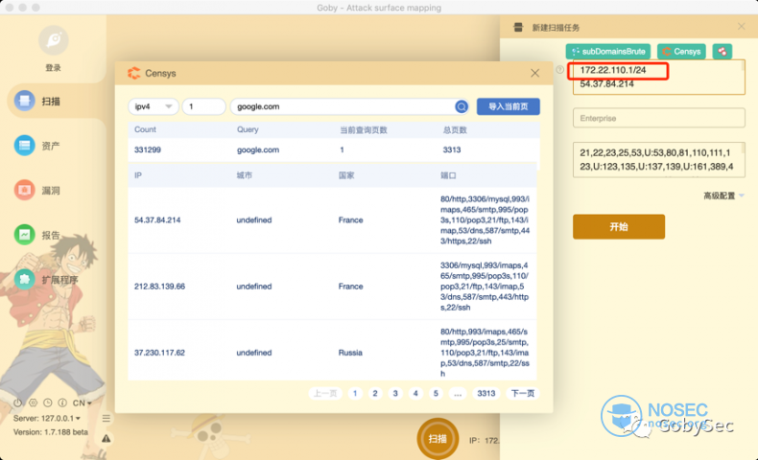
Task: Open the 资产 assets section in sidebar
Action: click(x=36, y=146)
